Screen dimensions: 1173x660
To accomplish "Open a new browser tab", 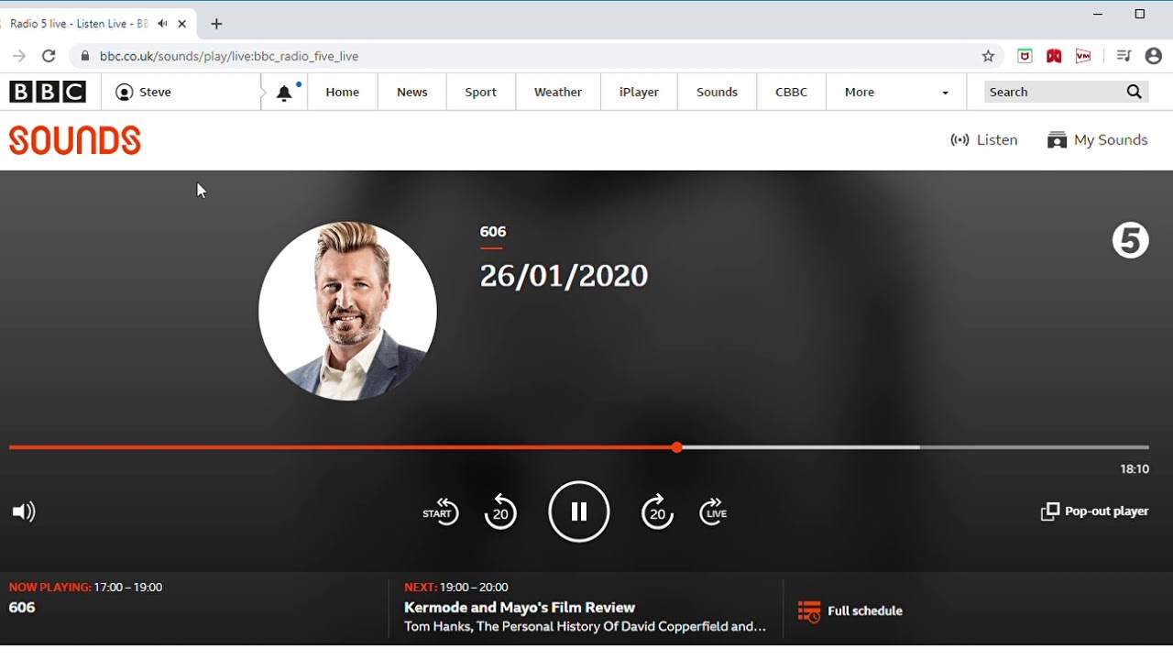I will click(x=216, y=24).
